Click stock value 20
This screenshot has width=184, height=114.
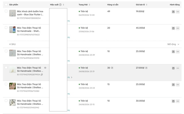coord(109,28)
